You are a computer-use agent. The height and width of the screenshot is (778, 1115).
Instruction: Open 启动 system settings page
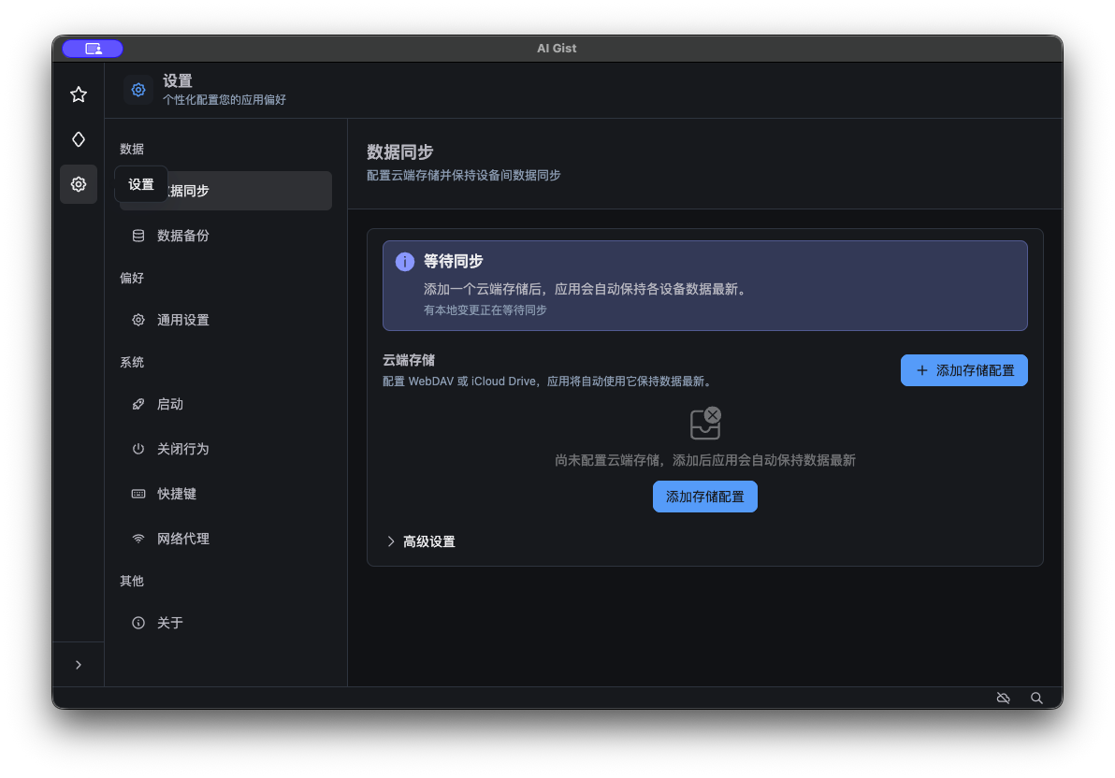tap(225, 404)
